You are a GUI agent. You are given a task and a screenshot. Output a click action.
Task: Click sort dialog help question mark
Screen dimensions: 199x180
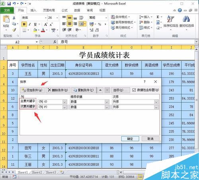pos(144,82)
